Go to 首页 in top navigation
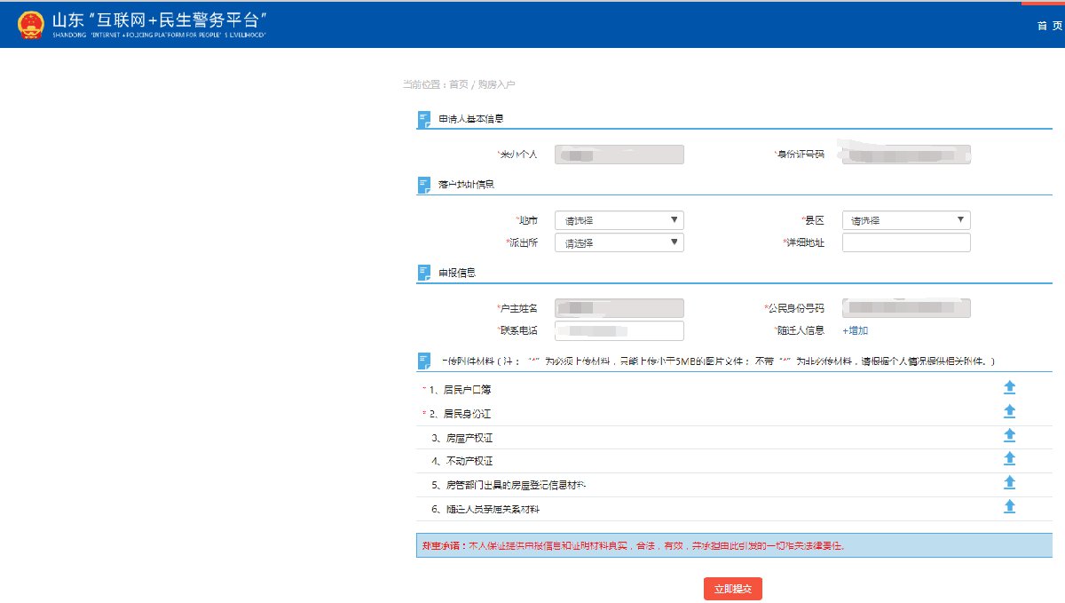The width and height of the screenshot is (1065, 603). point(1047,26)
